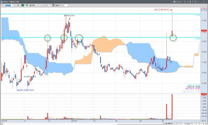Viewport: 208px width, 125px height.
Task: Click the small green chart-arrow icon
Action: (x=27, y=5)
